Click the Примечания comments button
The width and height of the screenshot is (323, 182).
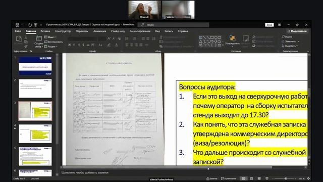click(x=229, y=178)
